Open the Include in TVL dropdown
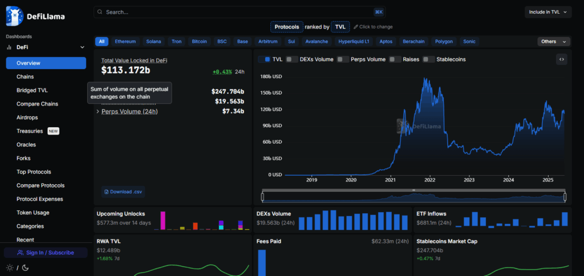The image size is (584, 276). [x=547, y=12]
